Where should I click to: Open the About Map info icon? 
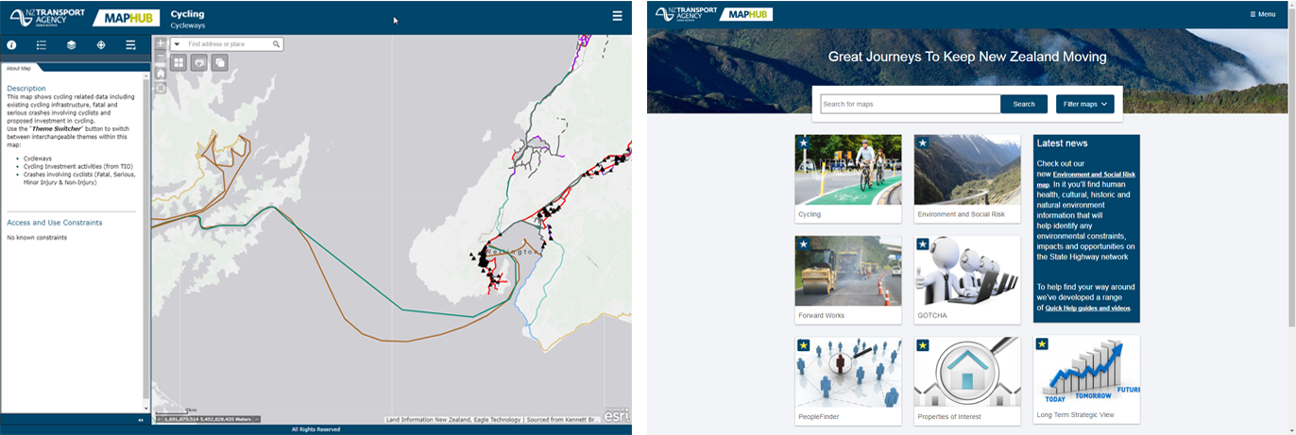[12, 44]
